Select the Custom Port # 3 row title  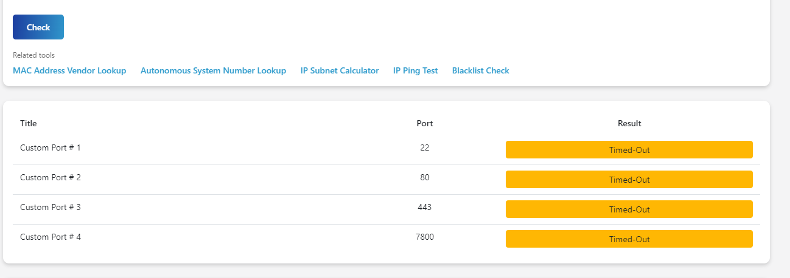(x=51, y=207)
